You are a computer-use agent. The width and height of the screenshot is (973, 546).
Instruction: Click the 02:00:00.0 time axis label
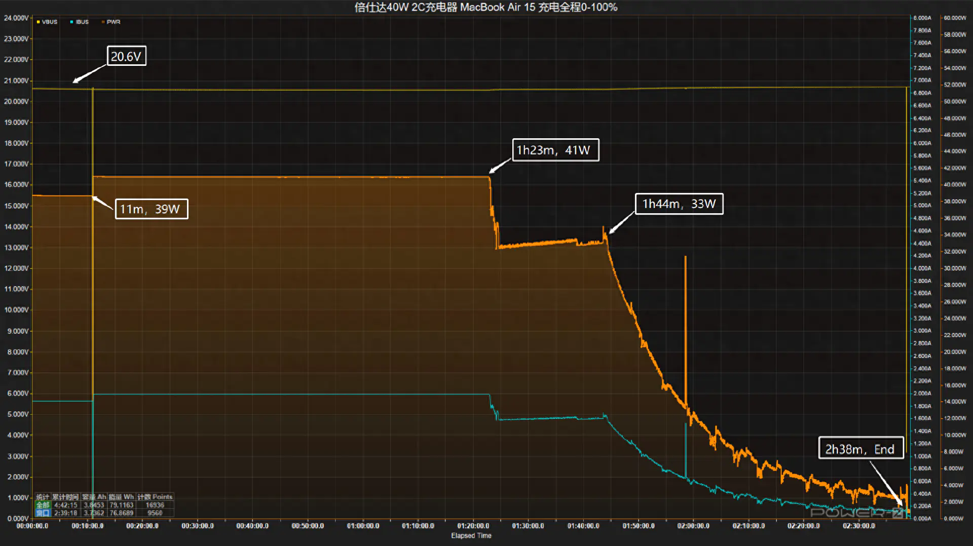pos(693,526)
